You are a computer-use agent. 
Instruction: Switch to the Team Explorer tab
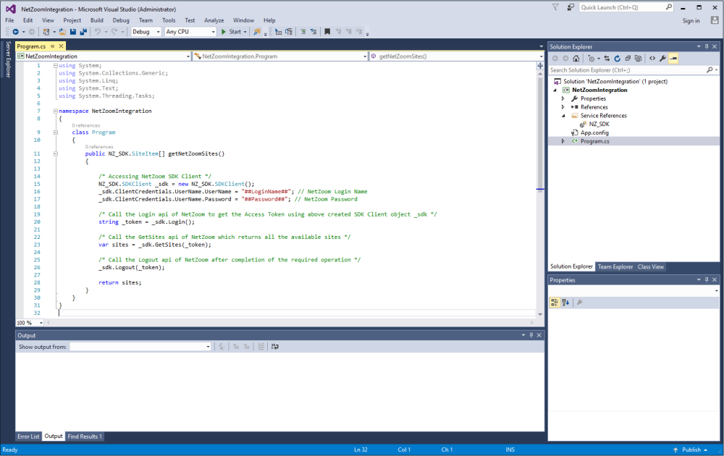615,267
